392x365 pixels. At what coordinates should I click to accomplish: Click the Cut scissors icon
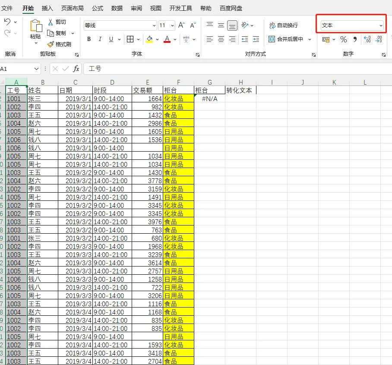click(x=51, y=22)
